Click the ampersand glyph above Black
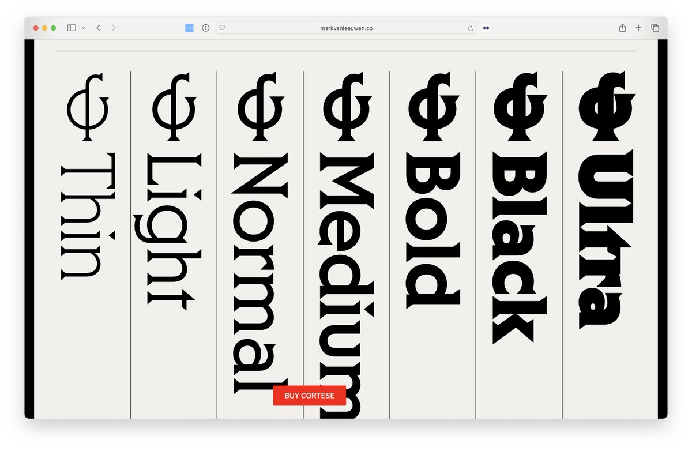The width and height of the screenshot is (692, 451). 520,107
